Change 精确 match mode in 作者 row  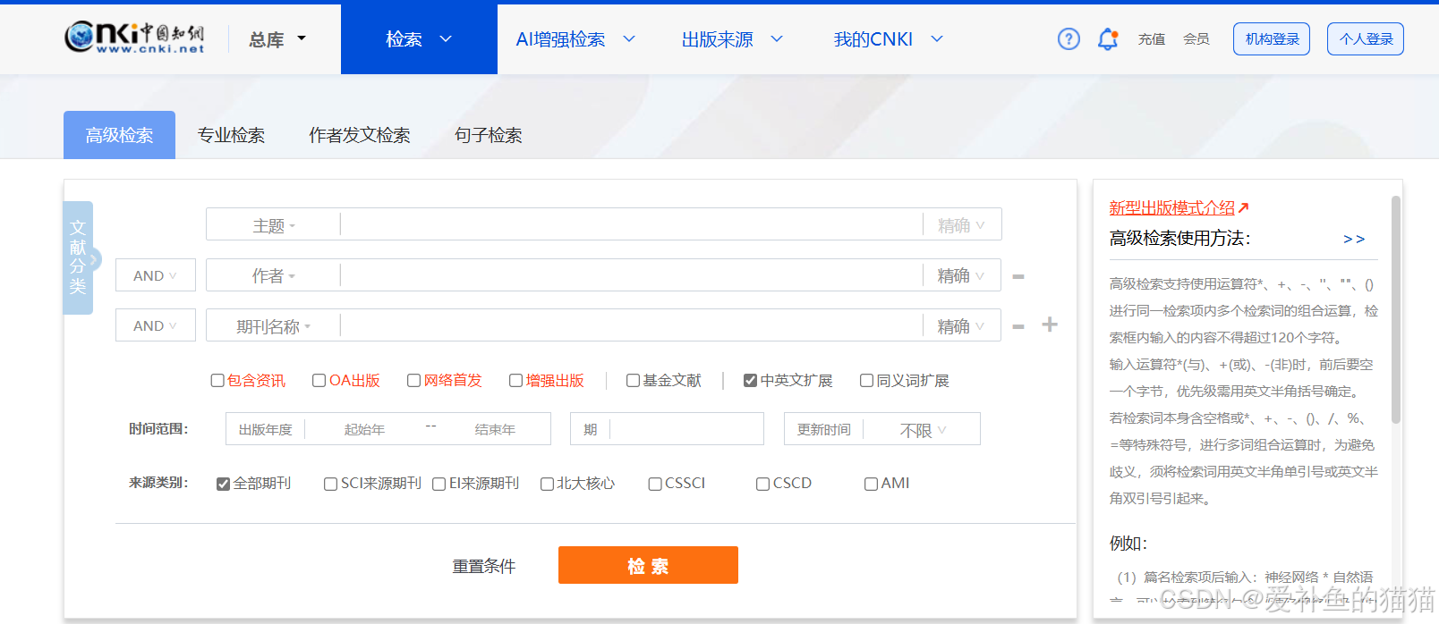[x=961, y=275]
